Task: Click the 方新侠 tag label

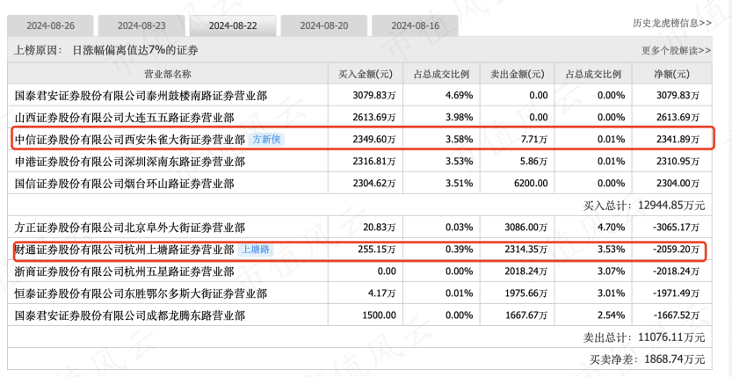Action: (266, 139)
